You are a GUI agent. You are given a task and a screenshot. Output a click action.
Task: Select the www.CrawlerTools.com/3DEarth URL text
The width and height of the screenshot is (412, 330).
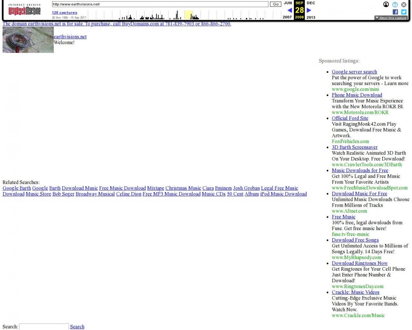(366, 165)
